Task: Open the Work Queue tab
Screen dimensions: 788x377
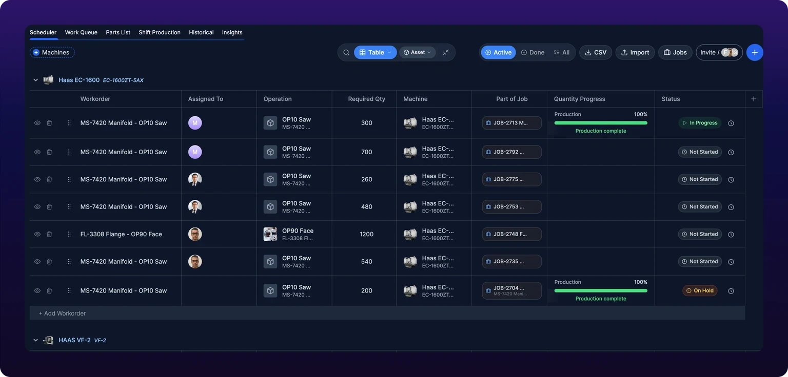Action: pos(81,32)
